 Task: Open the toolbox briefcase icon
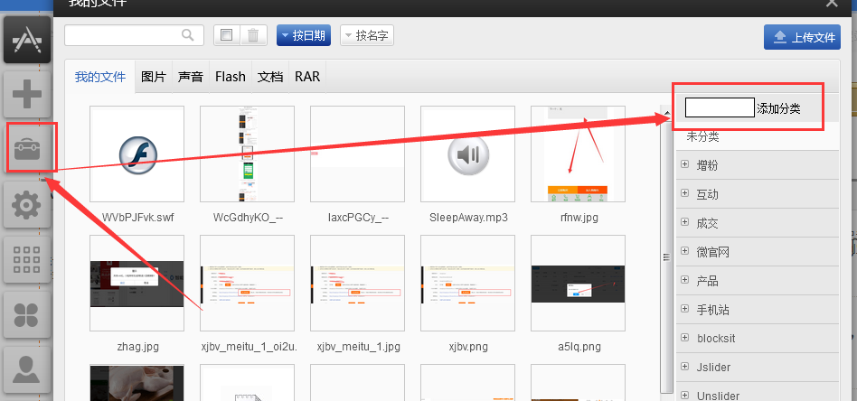click(27, 149)
